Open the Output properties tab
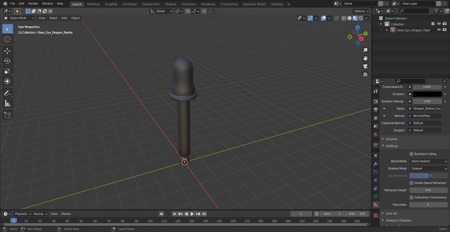This screenshot has height=232, width=450. 376,110
